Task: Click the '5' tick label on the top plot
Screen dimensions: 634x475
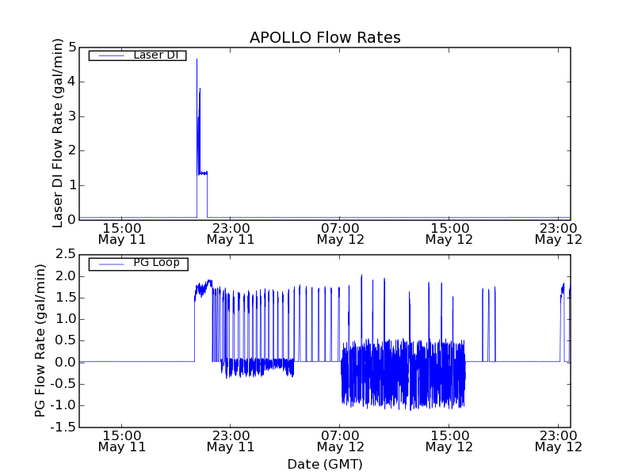Action: [x=72, y=47]
